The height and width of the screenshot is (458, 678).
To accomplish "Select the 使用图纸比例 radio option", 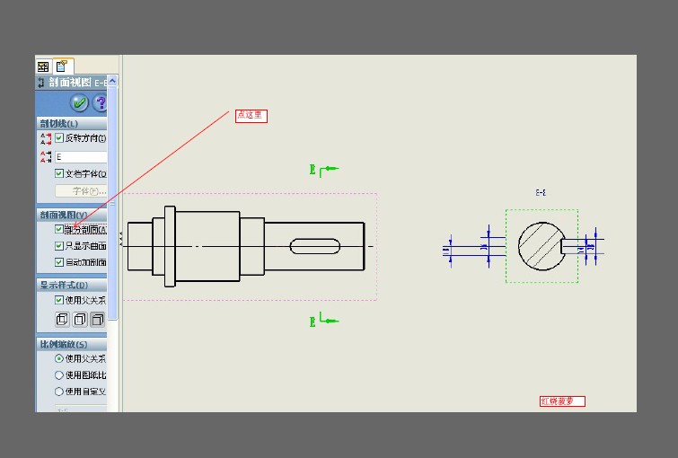I will pyautogui.click(x=59, y=375).
